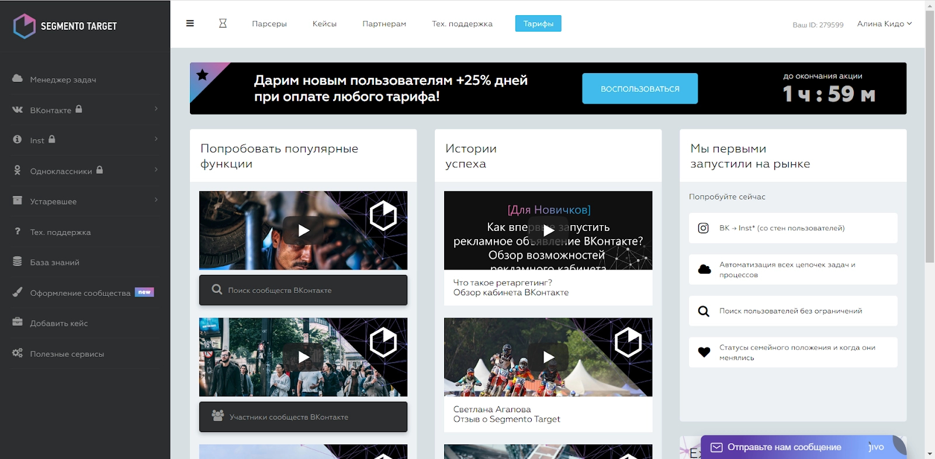Screen dimensions: 935x459
Task: Click the VK logo icon in sidebar
Action: [x=18, y=109]
